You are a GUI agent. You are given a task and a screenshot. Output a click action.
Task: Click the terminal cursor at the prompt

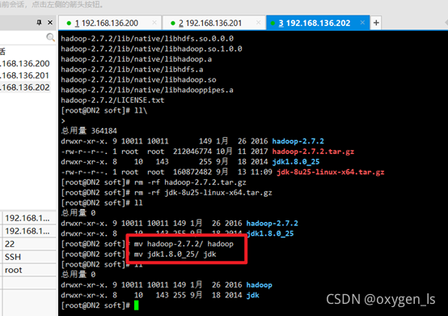coord(137,305)
